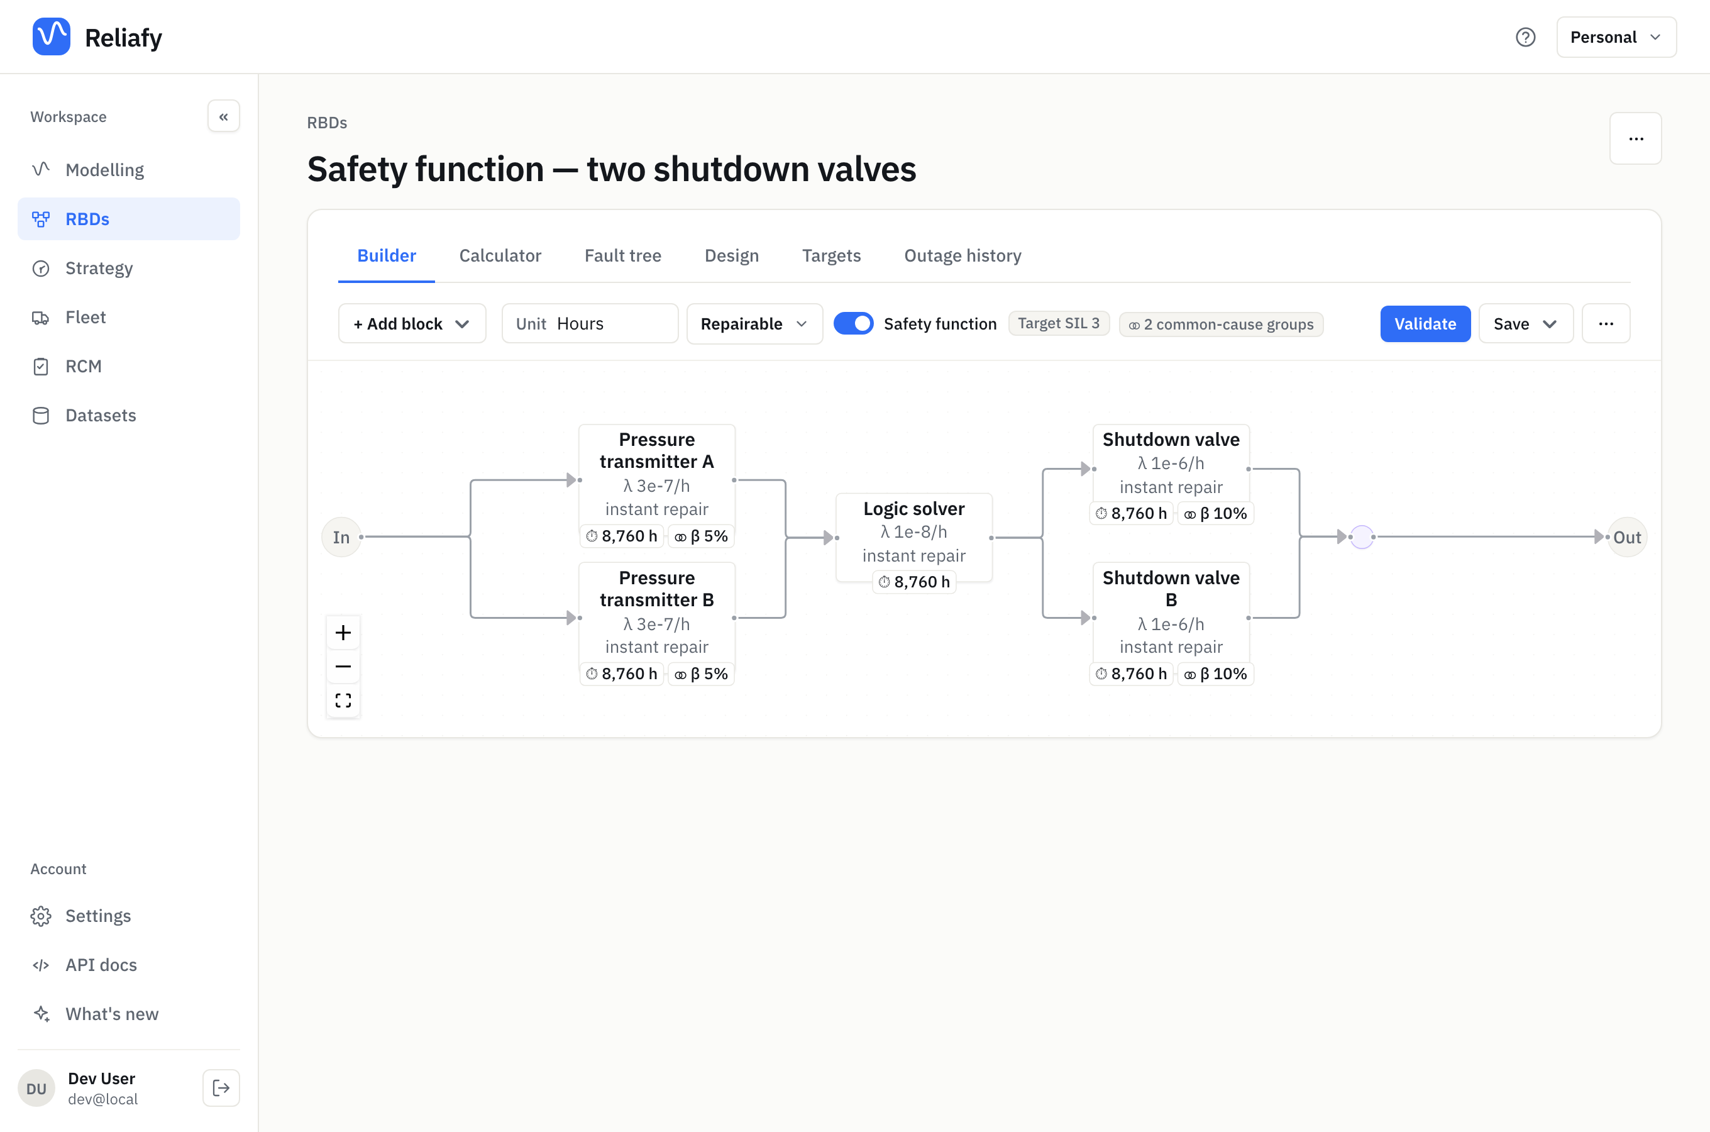
Task: Open the RCM section
Action: click(x=128, y=366)
